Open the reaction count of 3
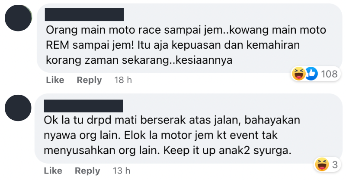Image resolution: width=346 pixels, height=180 pixels. [x=335, y=164]
